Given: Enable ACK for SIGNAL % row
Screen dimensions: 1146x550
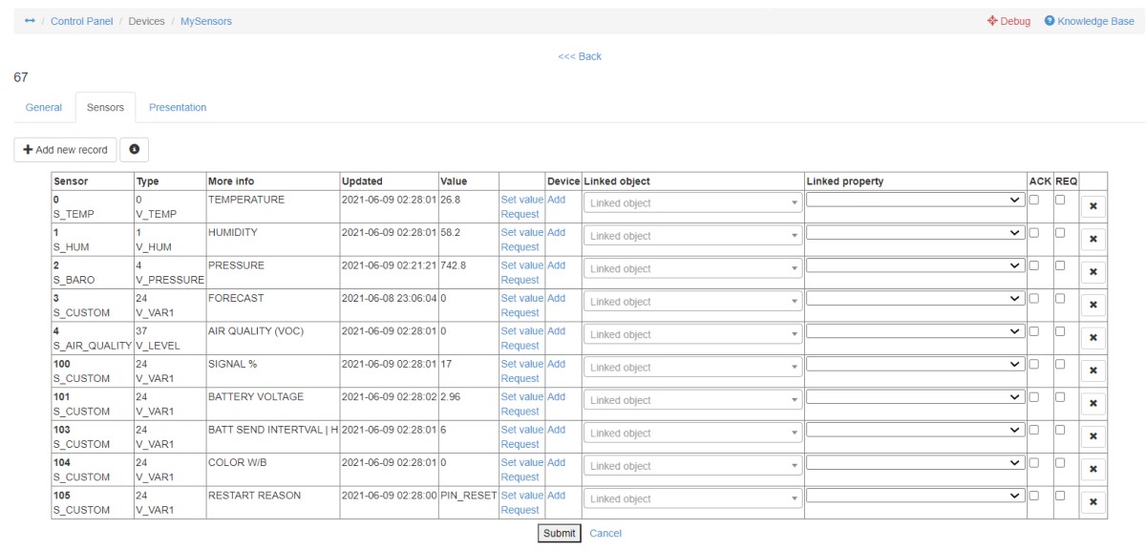Looking at the screenshot, I should (1034, 364).
